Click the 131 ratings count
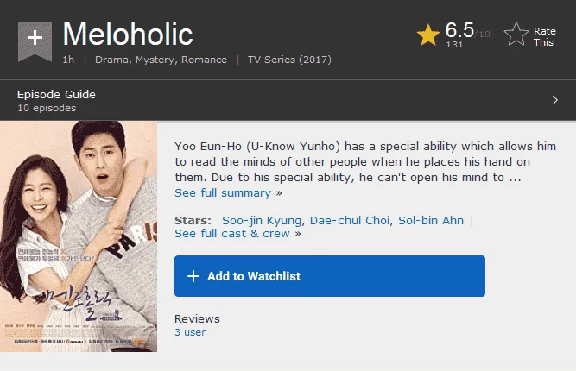Viewport: 576px width, 371px height. (x=454, y=44)
